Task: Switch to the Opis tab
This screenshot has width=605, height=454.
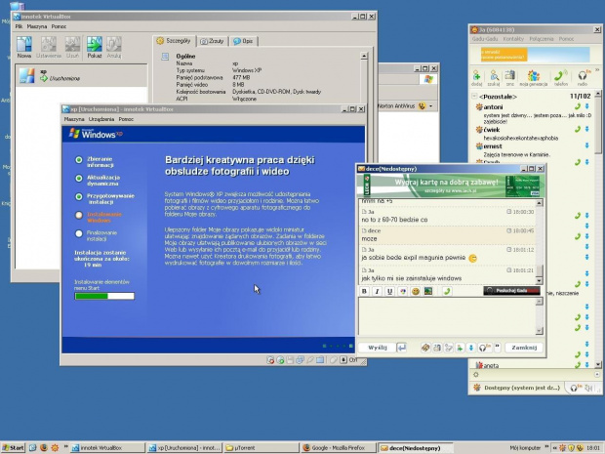Action: 244,41
